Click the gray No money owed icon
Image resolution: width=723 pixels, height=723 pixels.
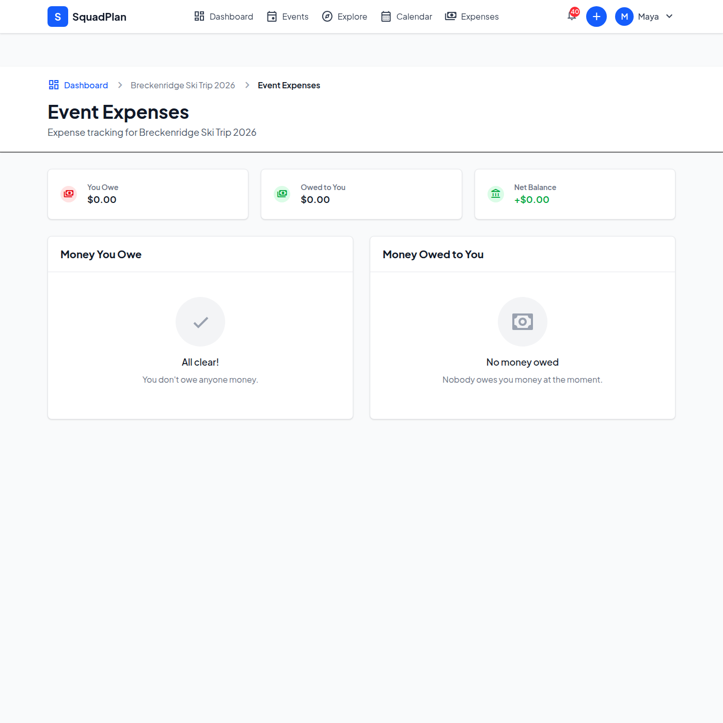click(x=522, y=322)
